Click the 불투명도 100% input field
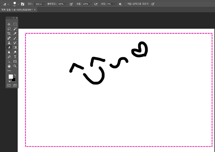This screenshot has width=215, height=152. (61, 4)
